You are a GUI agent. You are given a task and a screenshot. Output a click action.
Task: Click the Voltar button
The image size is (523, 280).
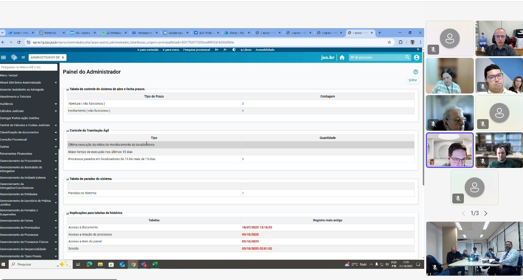point(413,80)
